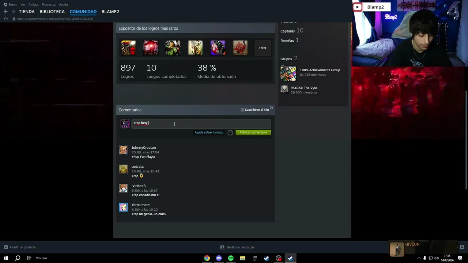Viewport: 468px width, 263px height.
Task: Open Windows search from the taskbar
Action: (17, 258)
